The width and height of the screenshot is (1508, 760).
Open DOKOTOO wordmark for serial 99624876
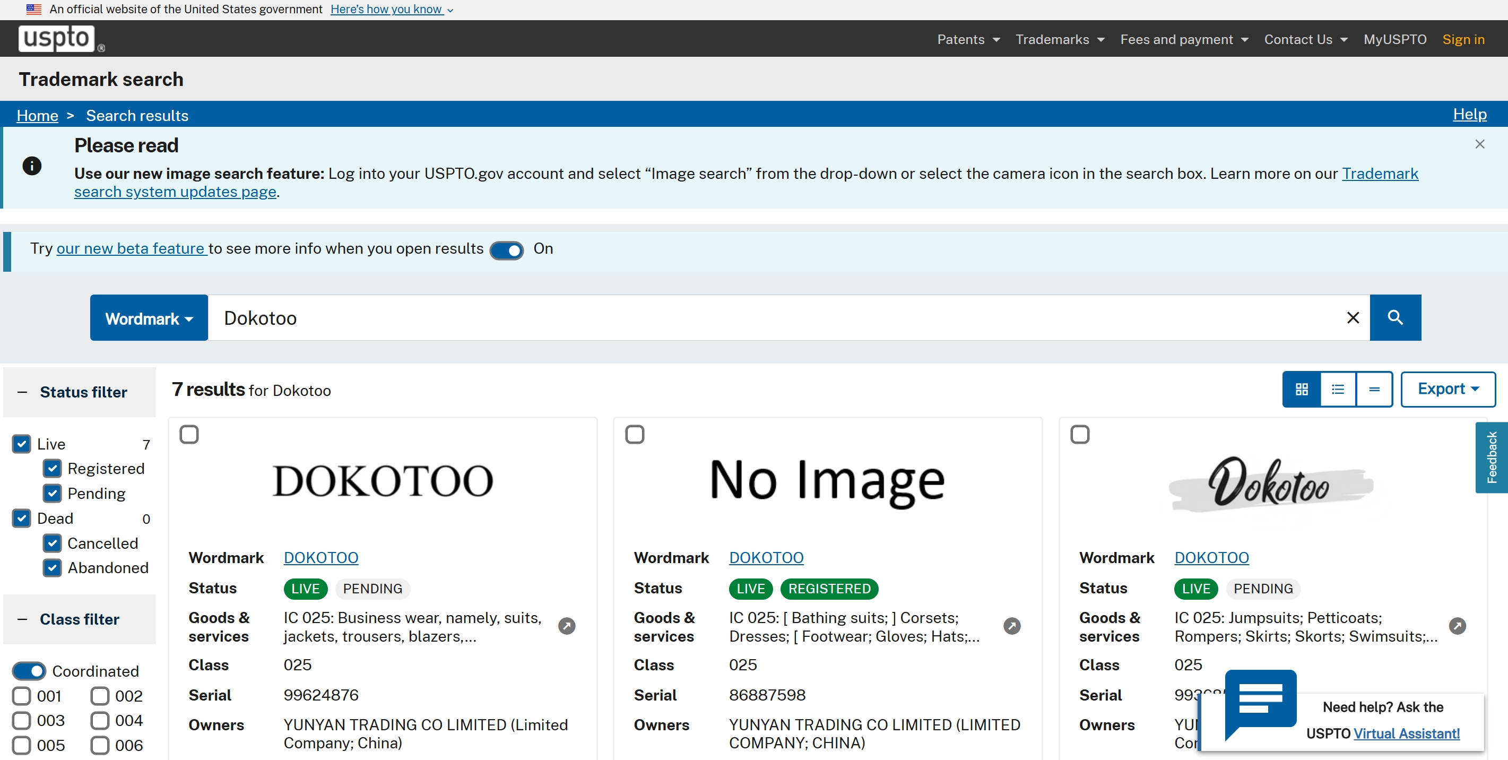[x=321, y=557]
